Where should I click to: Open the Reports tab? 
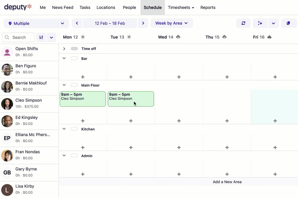coord(208,7)
